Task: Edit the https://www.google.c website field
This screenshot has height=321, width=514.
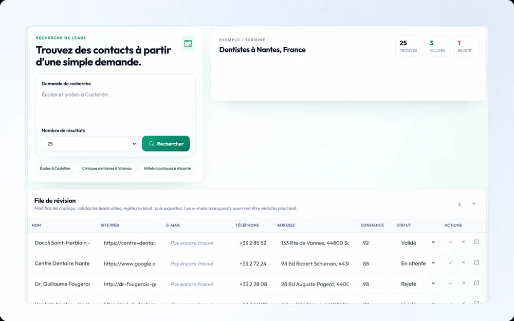Action: click(130, 263)
